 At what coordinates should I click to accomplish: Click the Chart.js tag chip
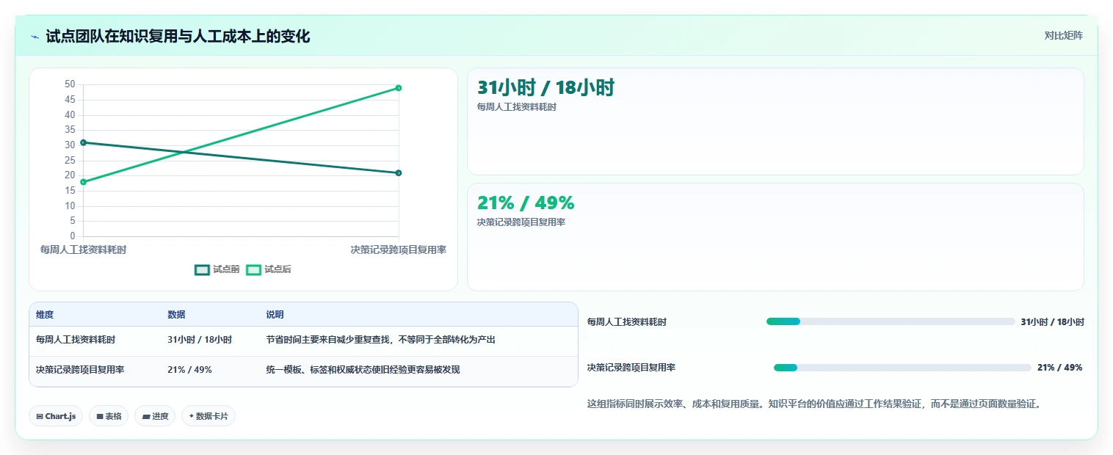pos(56,416)
